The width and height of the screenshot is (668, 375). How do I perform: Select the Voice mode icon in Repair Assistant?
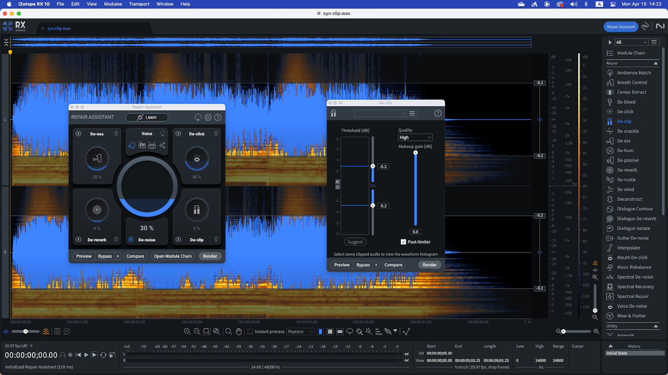tap(132, 145)
